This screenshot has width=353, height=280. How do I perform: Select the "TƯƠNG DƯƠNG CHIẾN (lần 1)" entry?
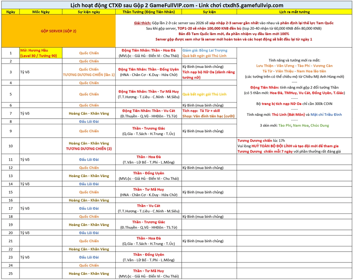pos(89,75)
